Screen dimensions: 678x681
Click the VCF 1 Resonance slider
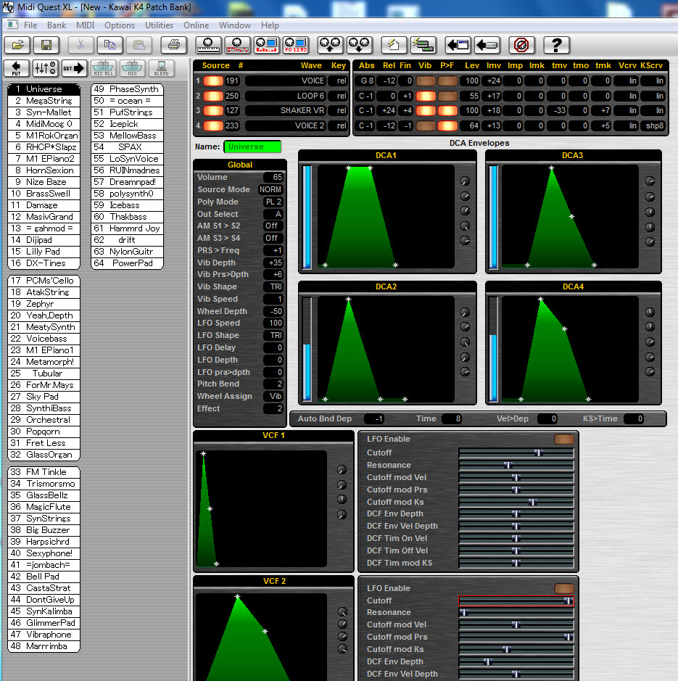516,465
